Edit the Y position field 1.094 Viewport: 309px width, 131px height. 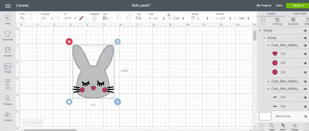tap(242, 18)
